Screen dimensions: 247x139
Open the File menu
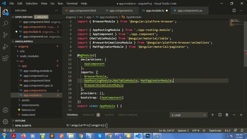12,3
